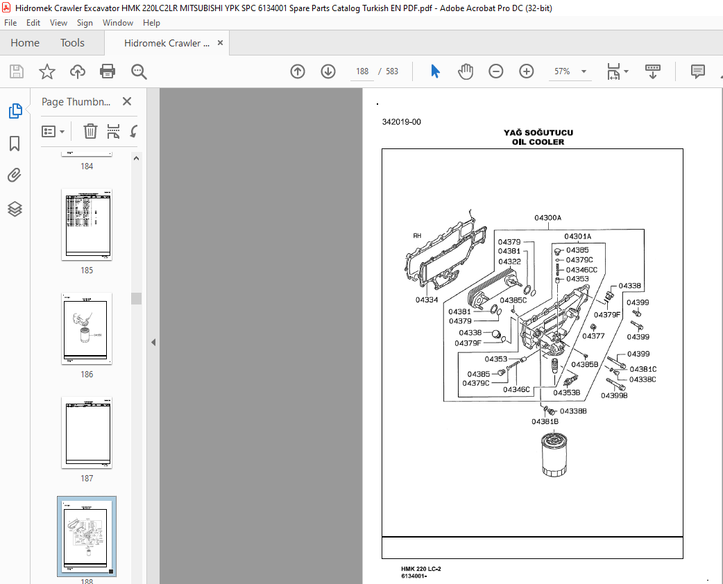Switch to the Tools tab
Screen dimensions: 723x584
[72, 43]
